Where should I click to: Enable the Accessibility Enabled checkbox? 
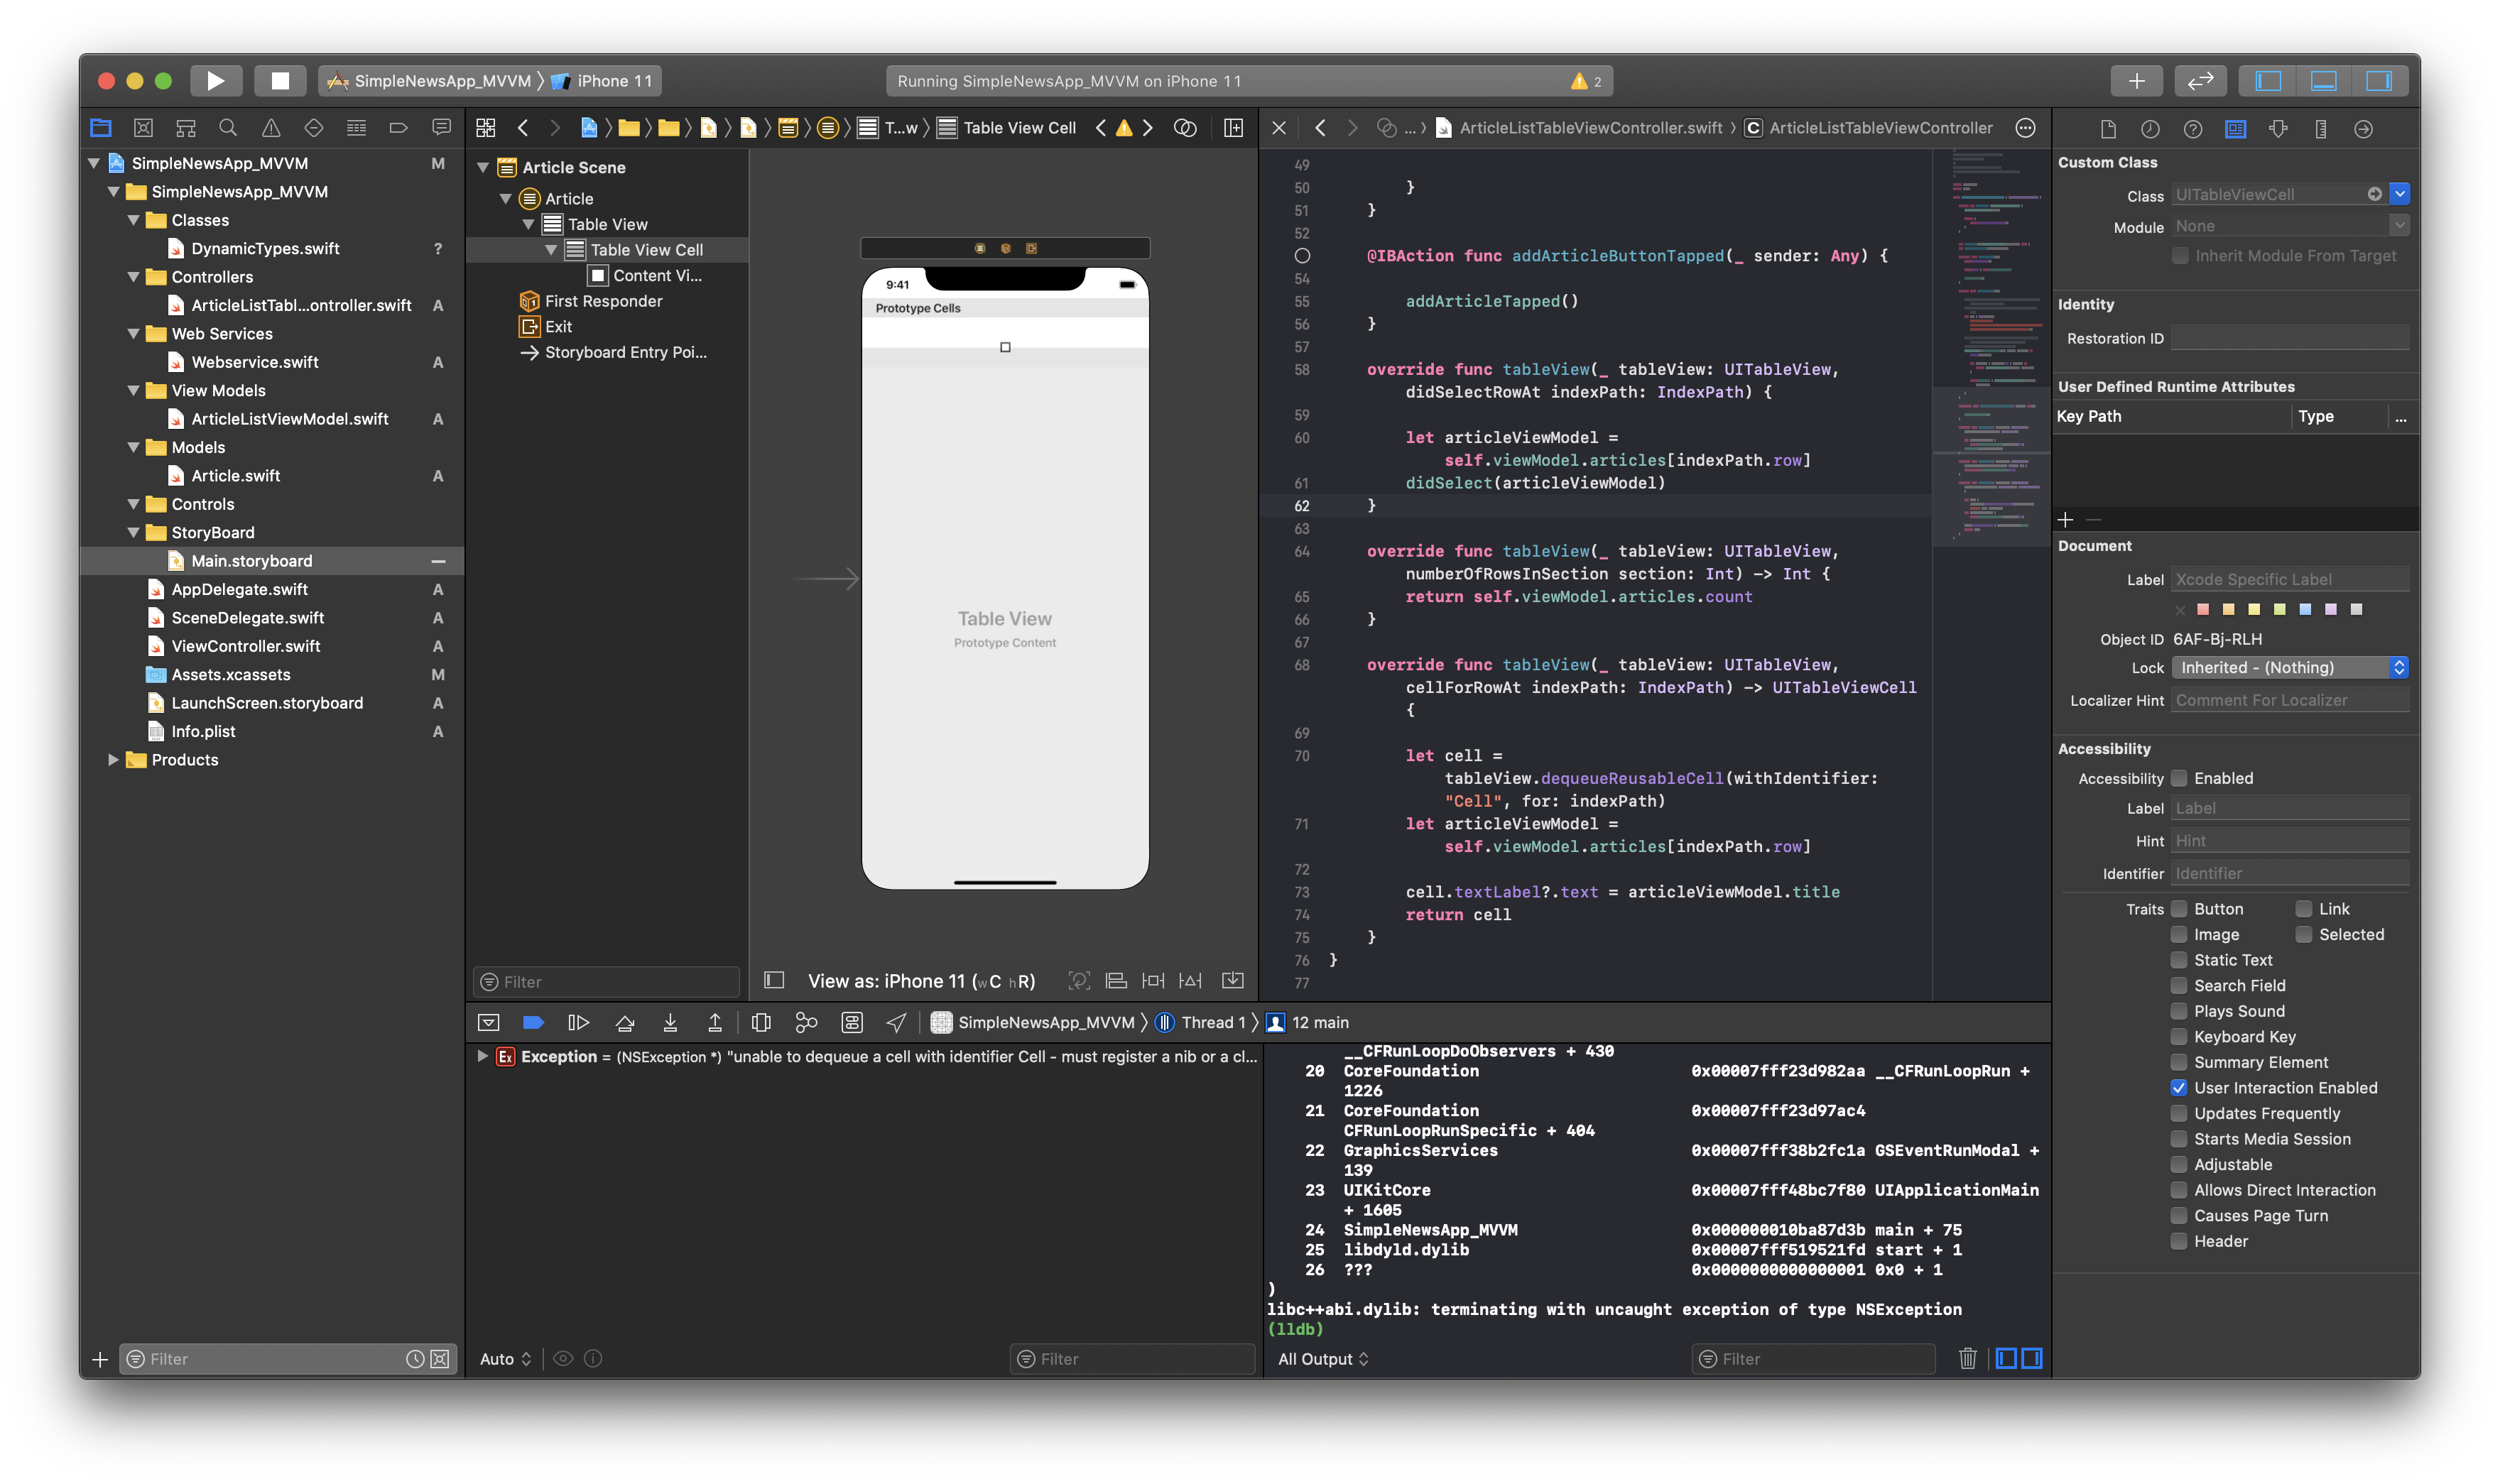point(2179,778)
